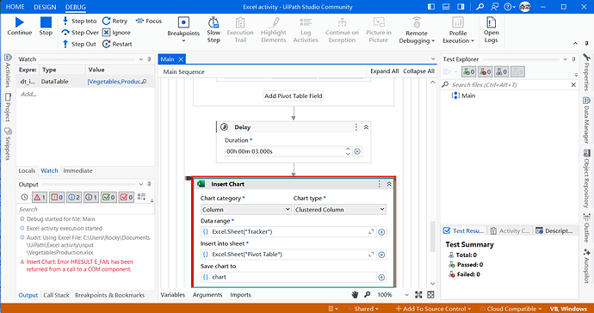
Task: Open the Autopilot side panel
Action: pos(586,266)
